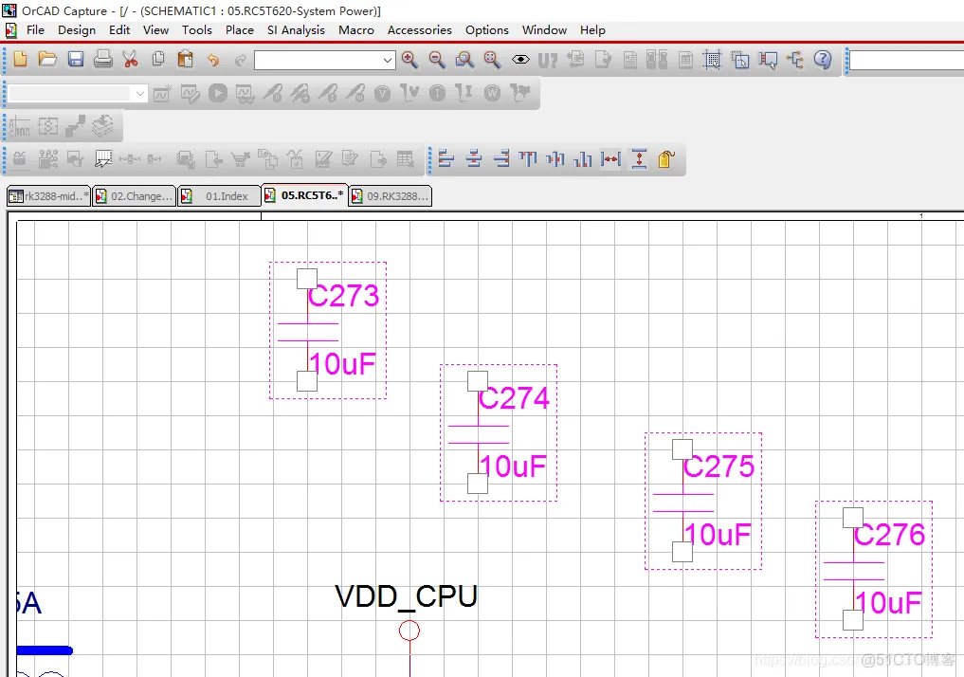Zoom to a selected area
Image resolution: width=964 pixels, height=677 pixels.
(x=464, y=59)
